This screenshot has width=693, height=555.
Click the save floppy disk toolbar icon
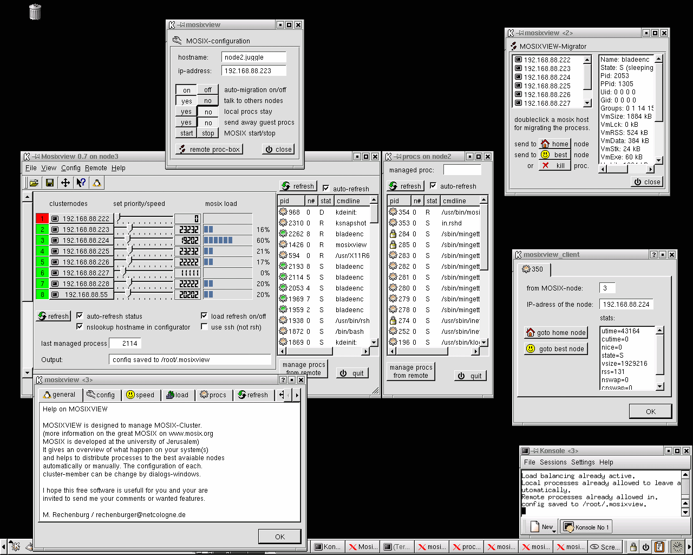[49, 183]
